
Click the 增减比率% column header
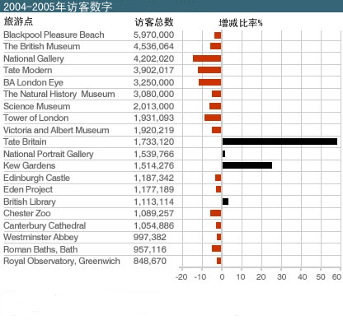click(x=241, y=23)
